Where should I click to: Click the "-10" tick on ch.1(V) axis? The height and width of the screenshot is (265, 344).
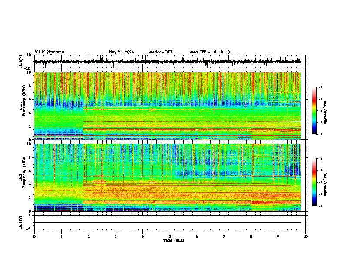pos(28,69)
